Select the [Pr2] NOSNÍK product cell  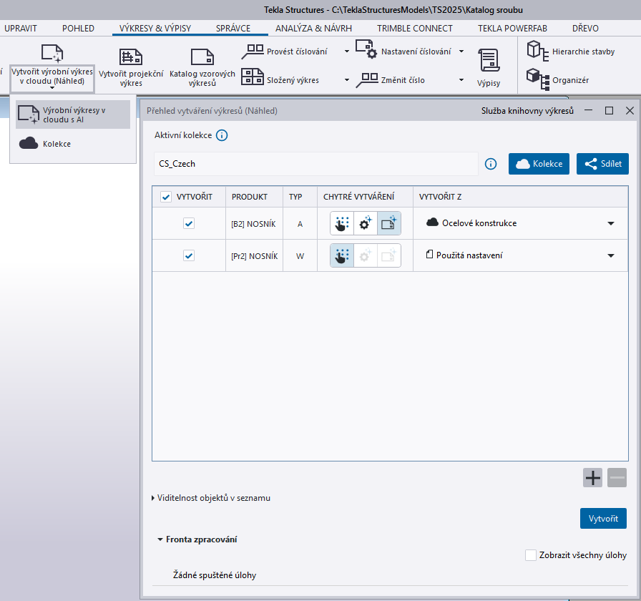pyautogui.click(x=254, y=256)
